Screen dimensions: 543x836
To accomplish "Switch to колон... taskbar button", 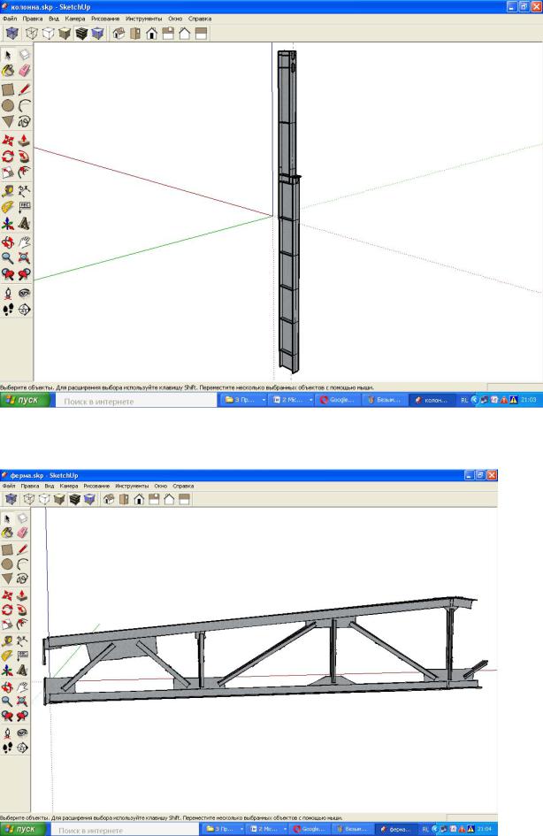I will [x=432, y=400].
